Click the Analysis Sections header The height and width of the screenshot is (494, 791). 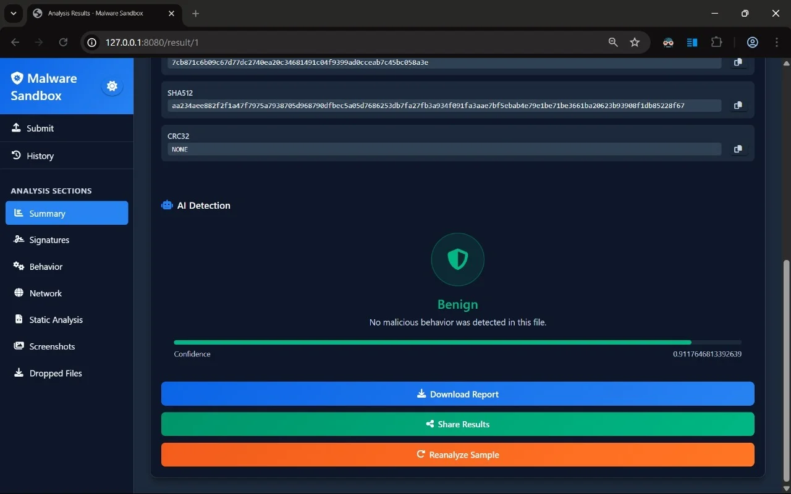tap(51, 191)
